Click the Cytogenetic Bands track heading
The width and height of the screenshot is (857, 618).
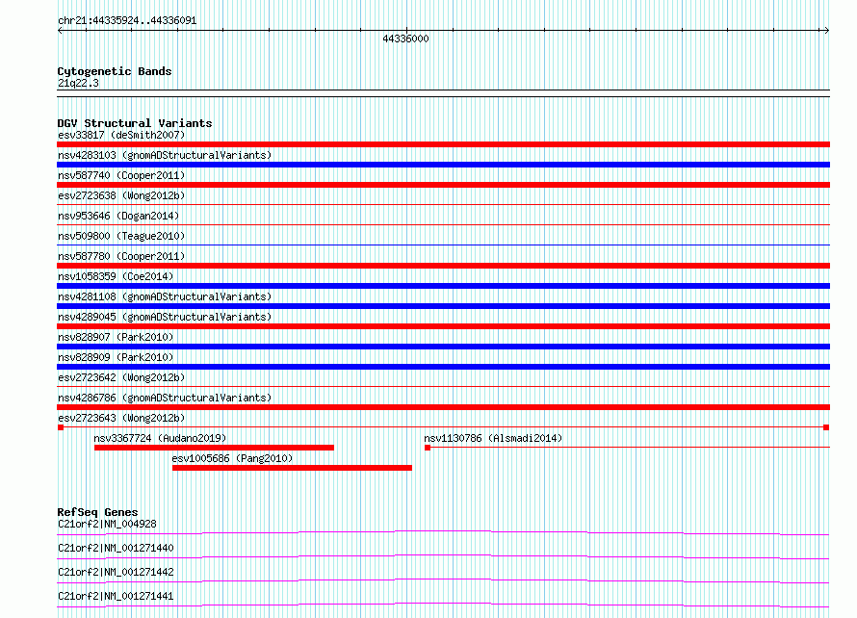point(115,71)
